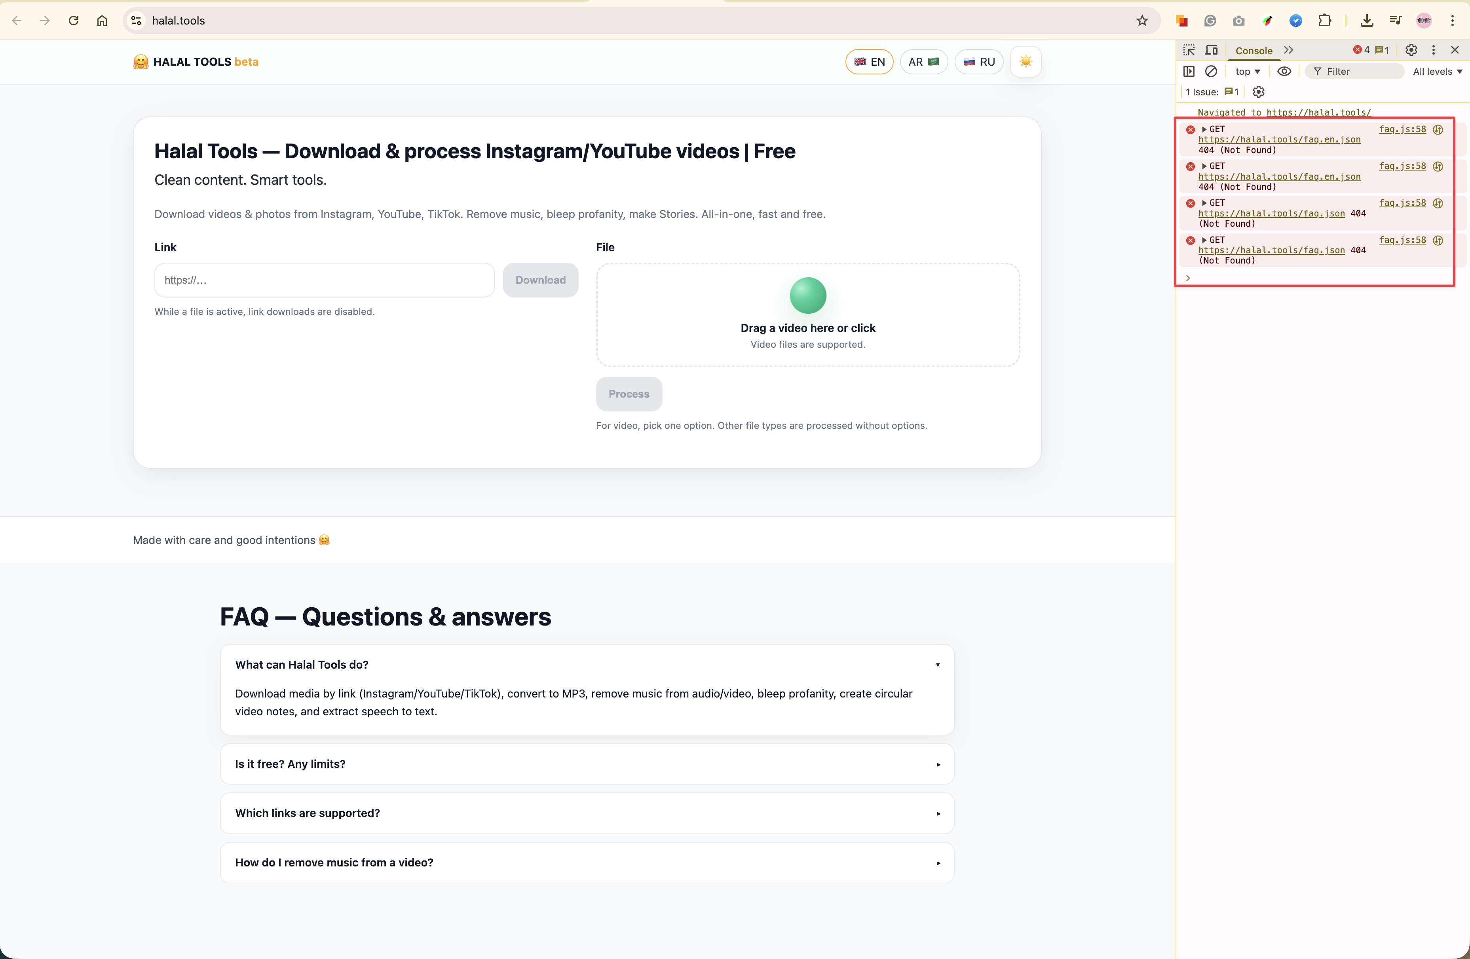The width and height of the screenshot is (1470, 959).
Task: Bookmark this page with the star icon
Action: click(1142, 21)
